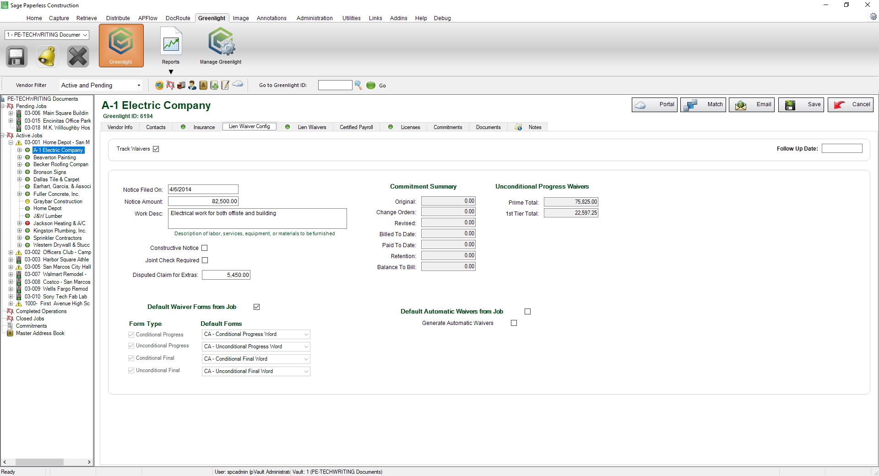Collapse the 03-001 Home Depot job node

[11, 143]
